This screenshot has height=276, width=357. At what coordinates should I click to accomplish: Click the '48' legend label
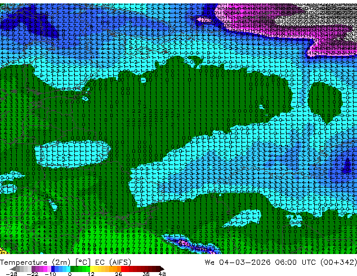pyautogui.click(x=162, y=274)
